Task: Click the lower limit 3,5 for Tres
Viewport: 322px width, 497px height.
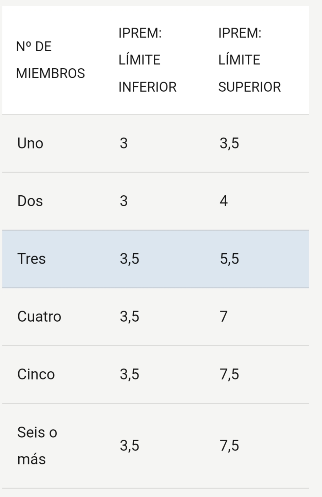Action: (129, 259)
